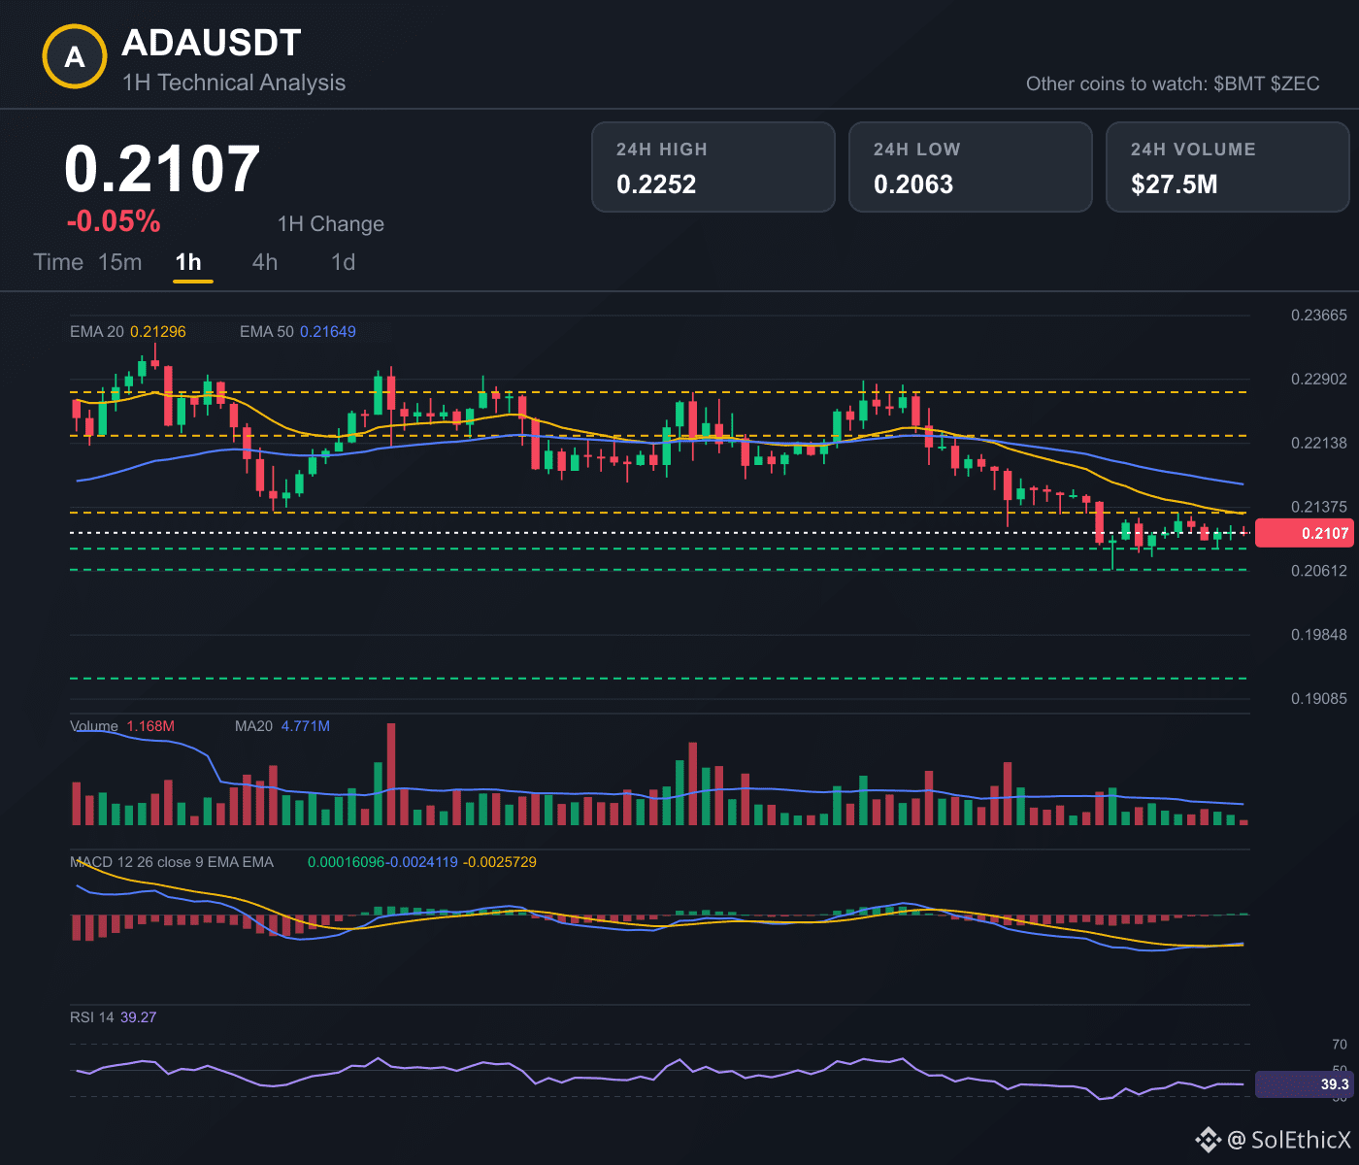The width and height of the screenshot is (1359, 1165).
Task: Click the 0.19848 price axis label
Action: [1319, 635]
